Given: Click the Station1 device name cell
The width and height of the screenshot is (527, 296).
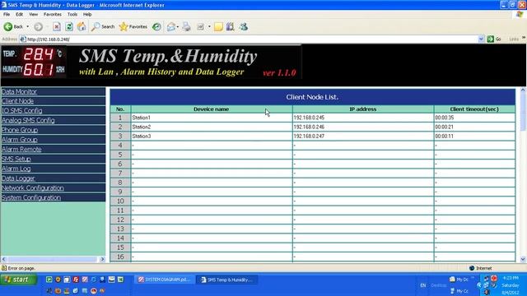Looking at the screenshot, I should [x=212, y=118].
